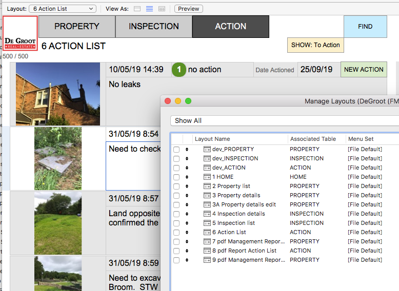Click layout icon beside 5 Inspection list

207,223
